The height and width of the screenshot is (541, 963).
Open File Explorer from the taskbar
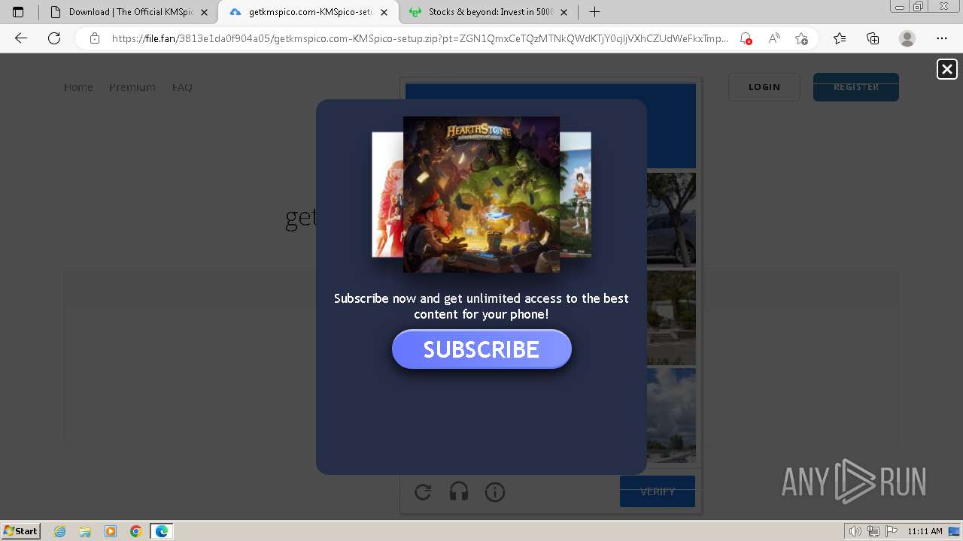point(85,531)
